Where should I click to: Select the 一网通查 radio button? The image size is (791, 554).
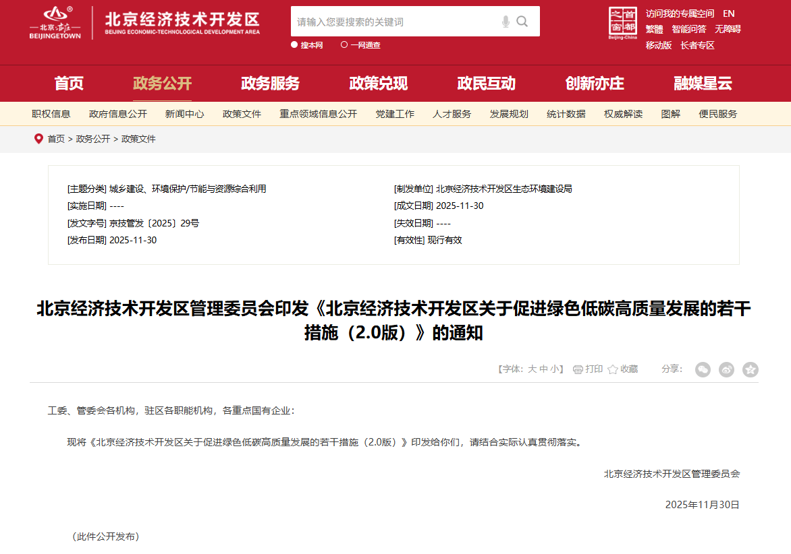click(x=344, y=45)
